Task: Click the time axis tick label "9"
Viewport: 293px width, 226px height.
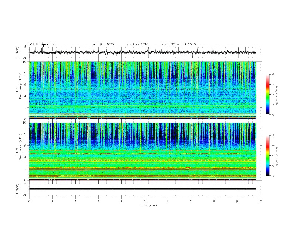Action: click(237, 201)
